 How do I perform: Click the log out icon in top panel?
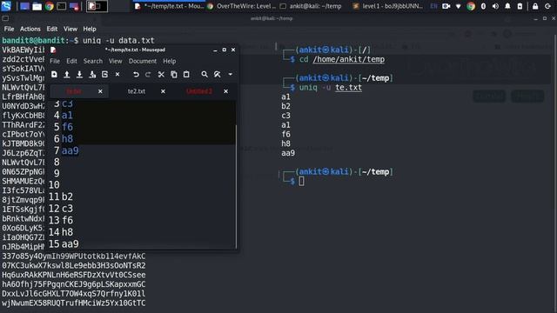[547, 6]
